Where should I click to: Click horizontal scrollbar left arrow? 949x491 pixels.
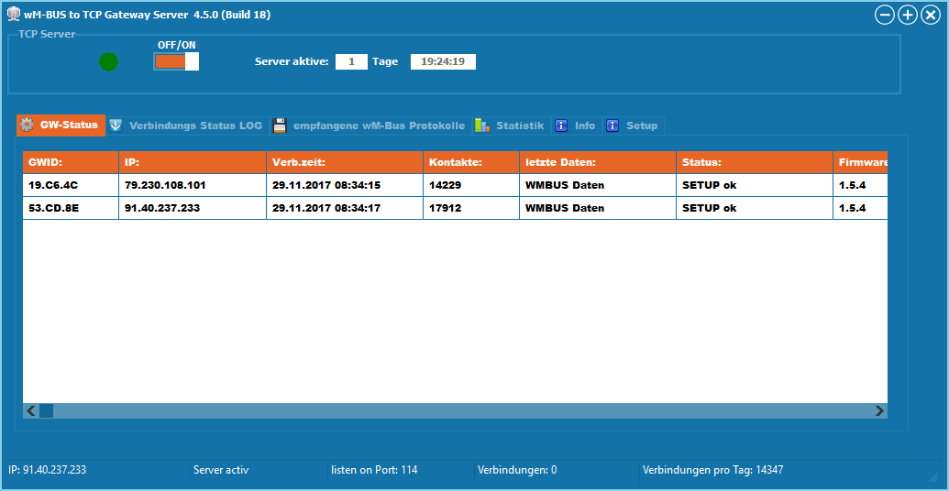[x=31, y=410]
